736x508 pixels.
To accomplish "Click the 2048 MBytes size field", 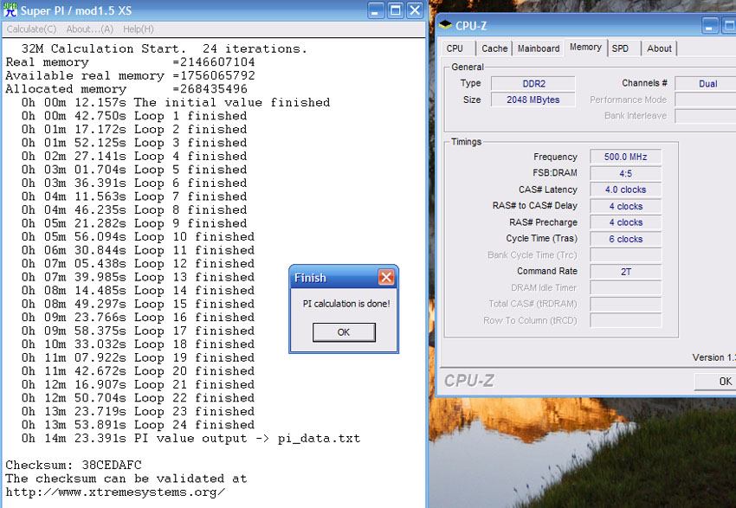I will (x=533, y=100).
